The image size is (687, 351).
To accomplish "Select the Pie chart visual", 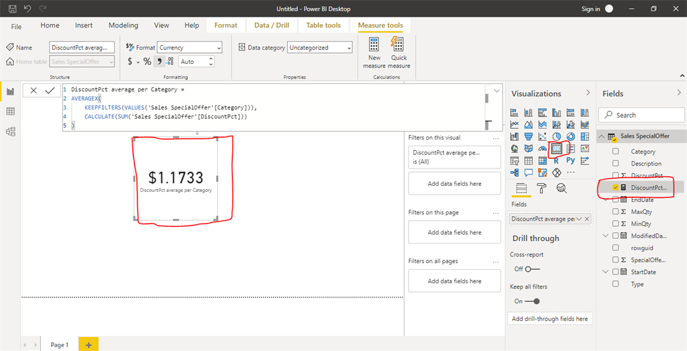I will click(556, 137).
